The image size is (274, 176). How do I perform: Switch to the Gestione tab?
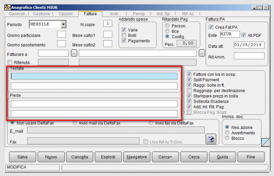(41, 14)
